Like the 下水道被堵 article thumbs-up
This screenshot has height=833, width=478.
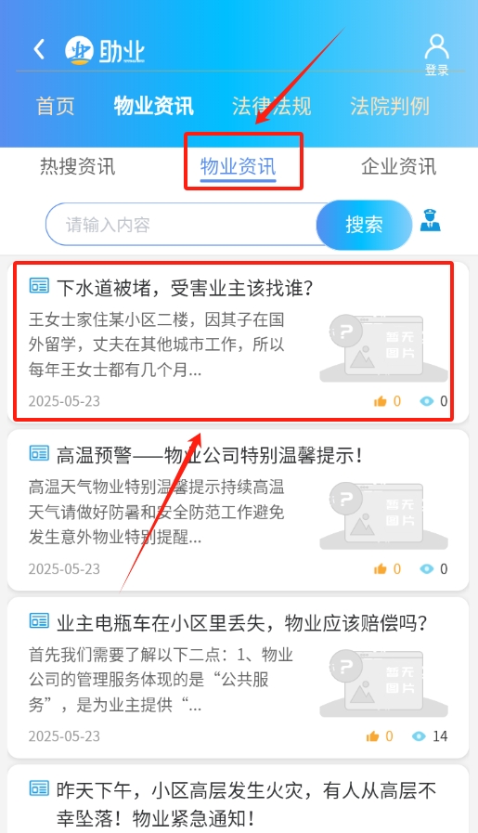tap(381, 401)
